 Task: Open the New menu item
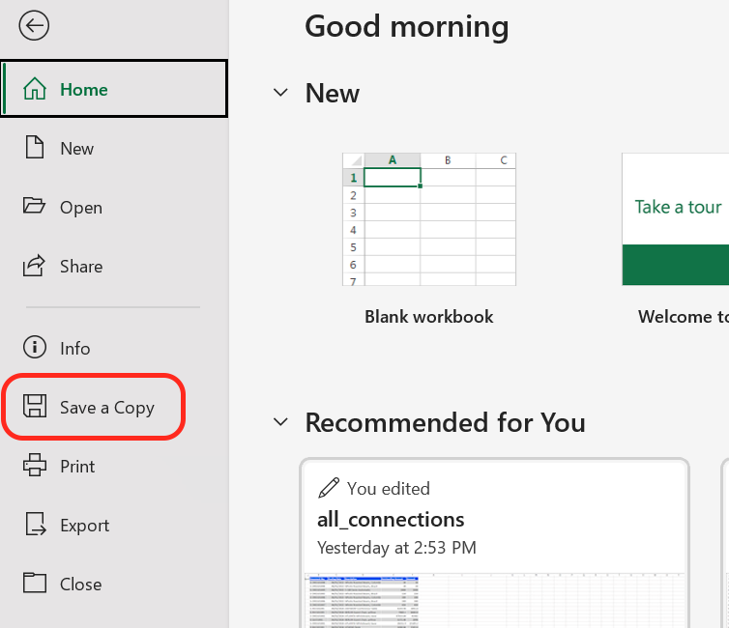(114, 148)
